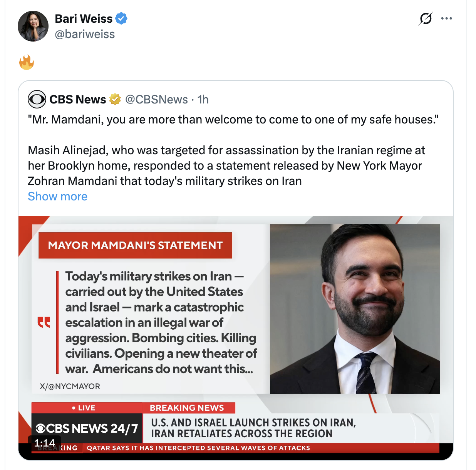Click the fire emoji in post
Viewport: 476px width, 470px height.
click(27, 62)
